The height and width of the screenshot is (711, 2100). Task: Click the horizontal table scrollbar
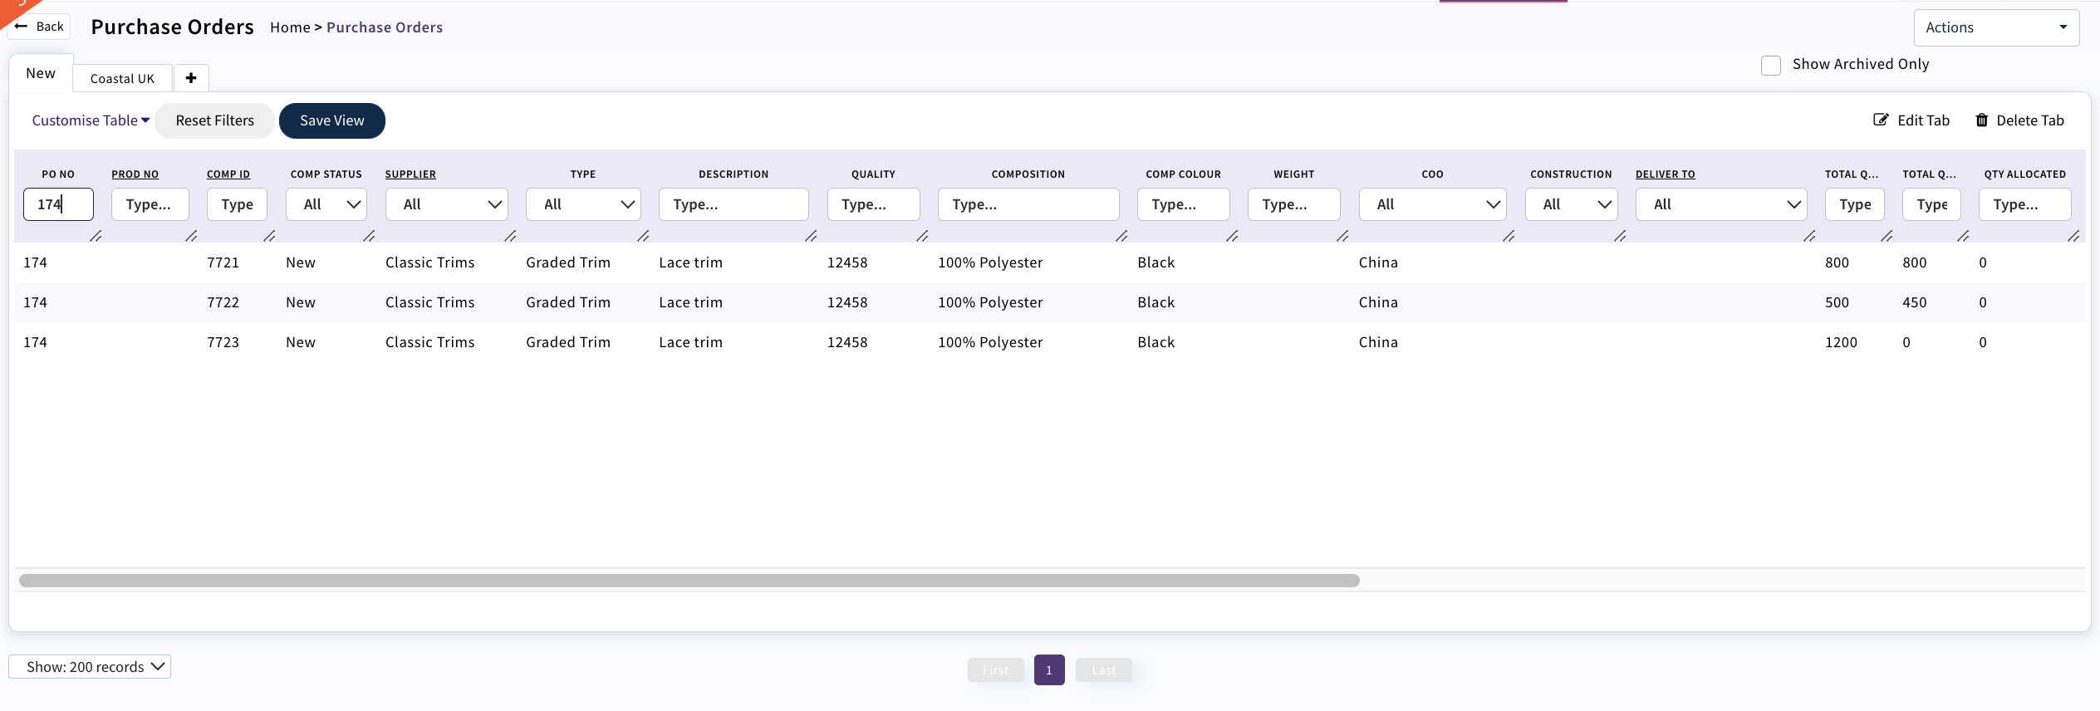689,581
